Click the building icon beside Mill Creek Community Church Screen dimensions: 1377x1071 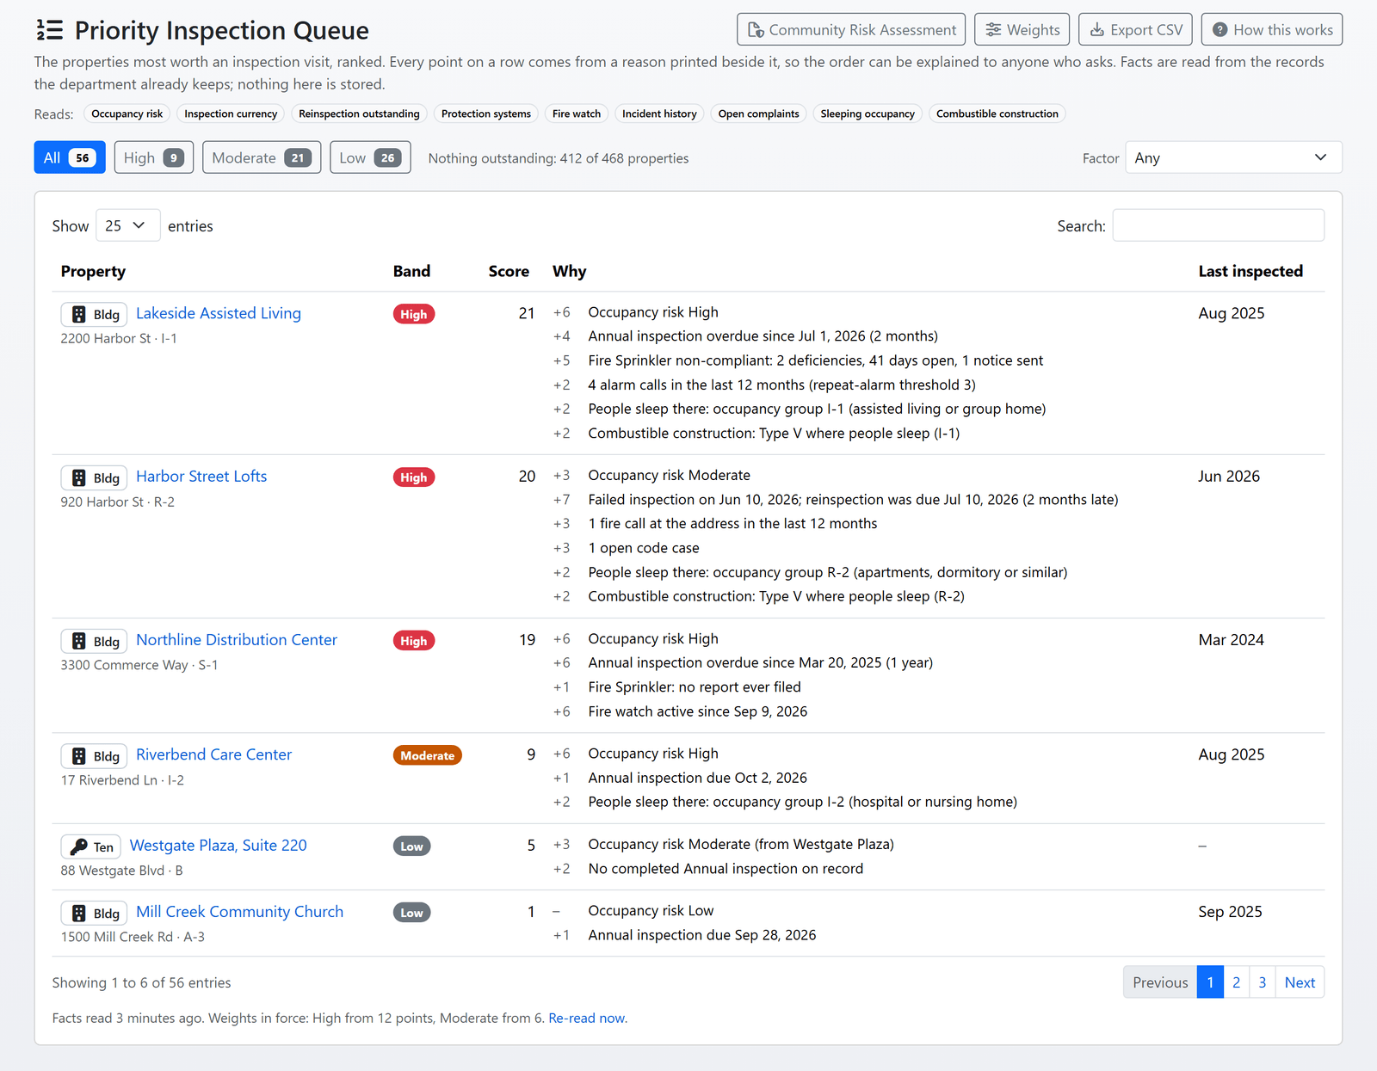(x=79, y=913)
